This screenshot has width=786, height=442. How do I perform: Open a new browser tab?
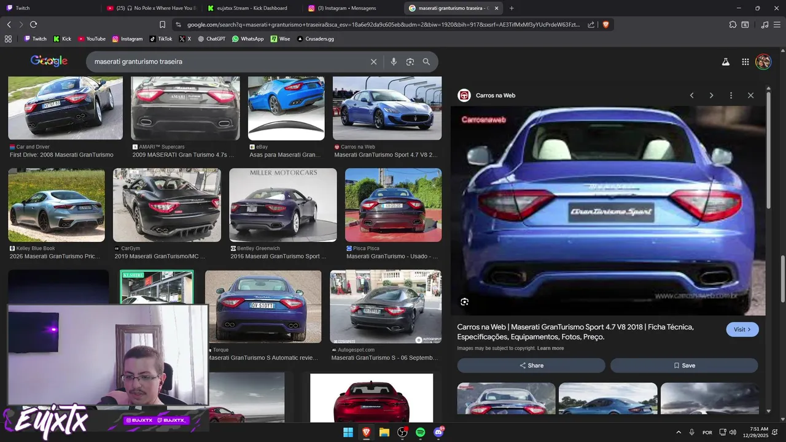[x=512, y=8]
